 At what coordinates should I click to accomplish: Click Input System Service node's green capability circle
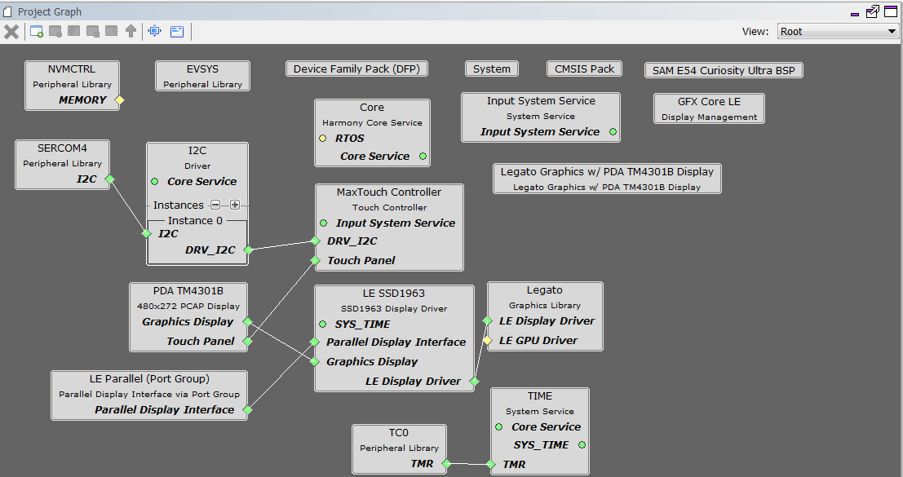coord(613,132)
